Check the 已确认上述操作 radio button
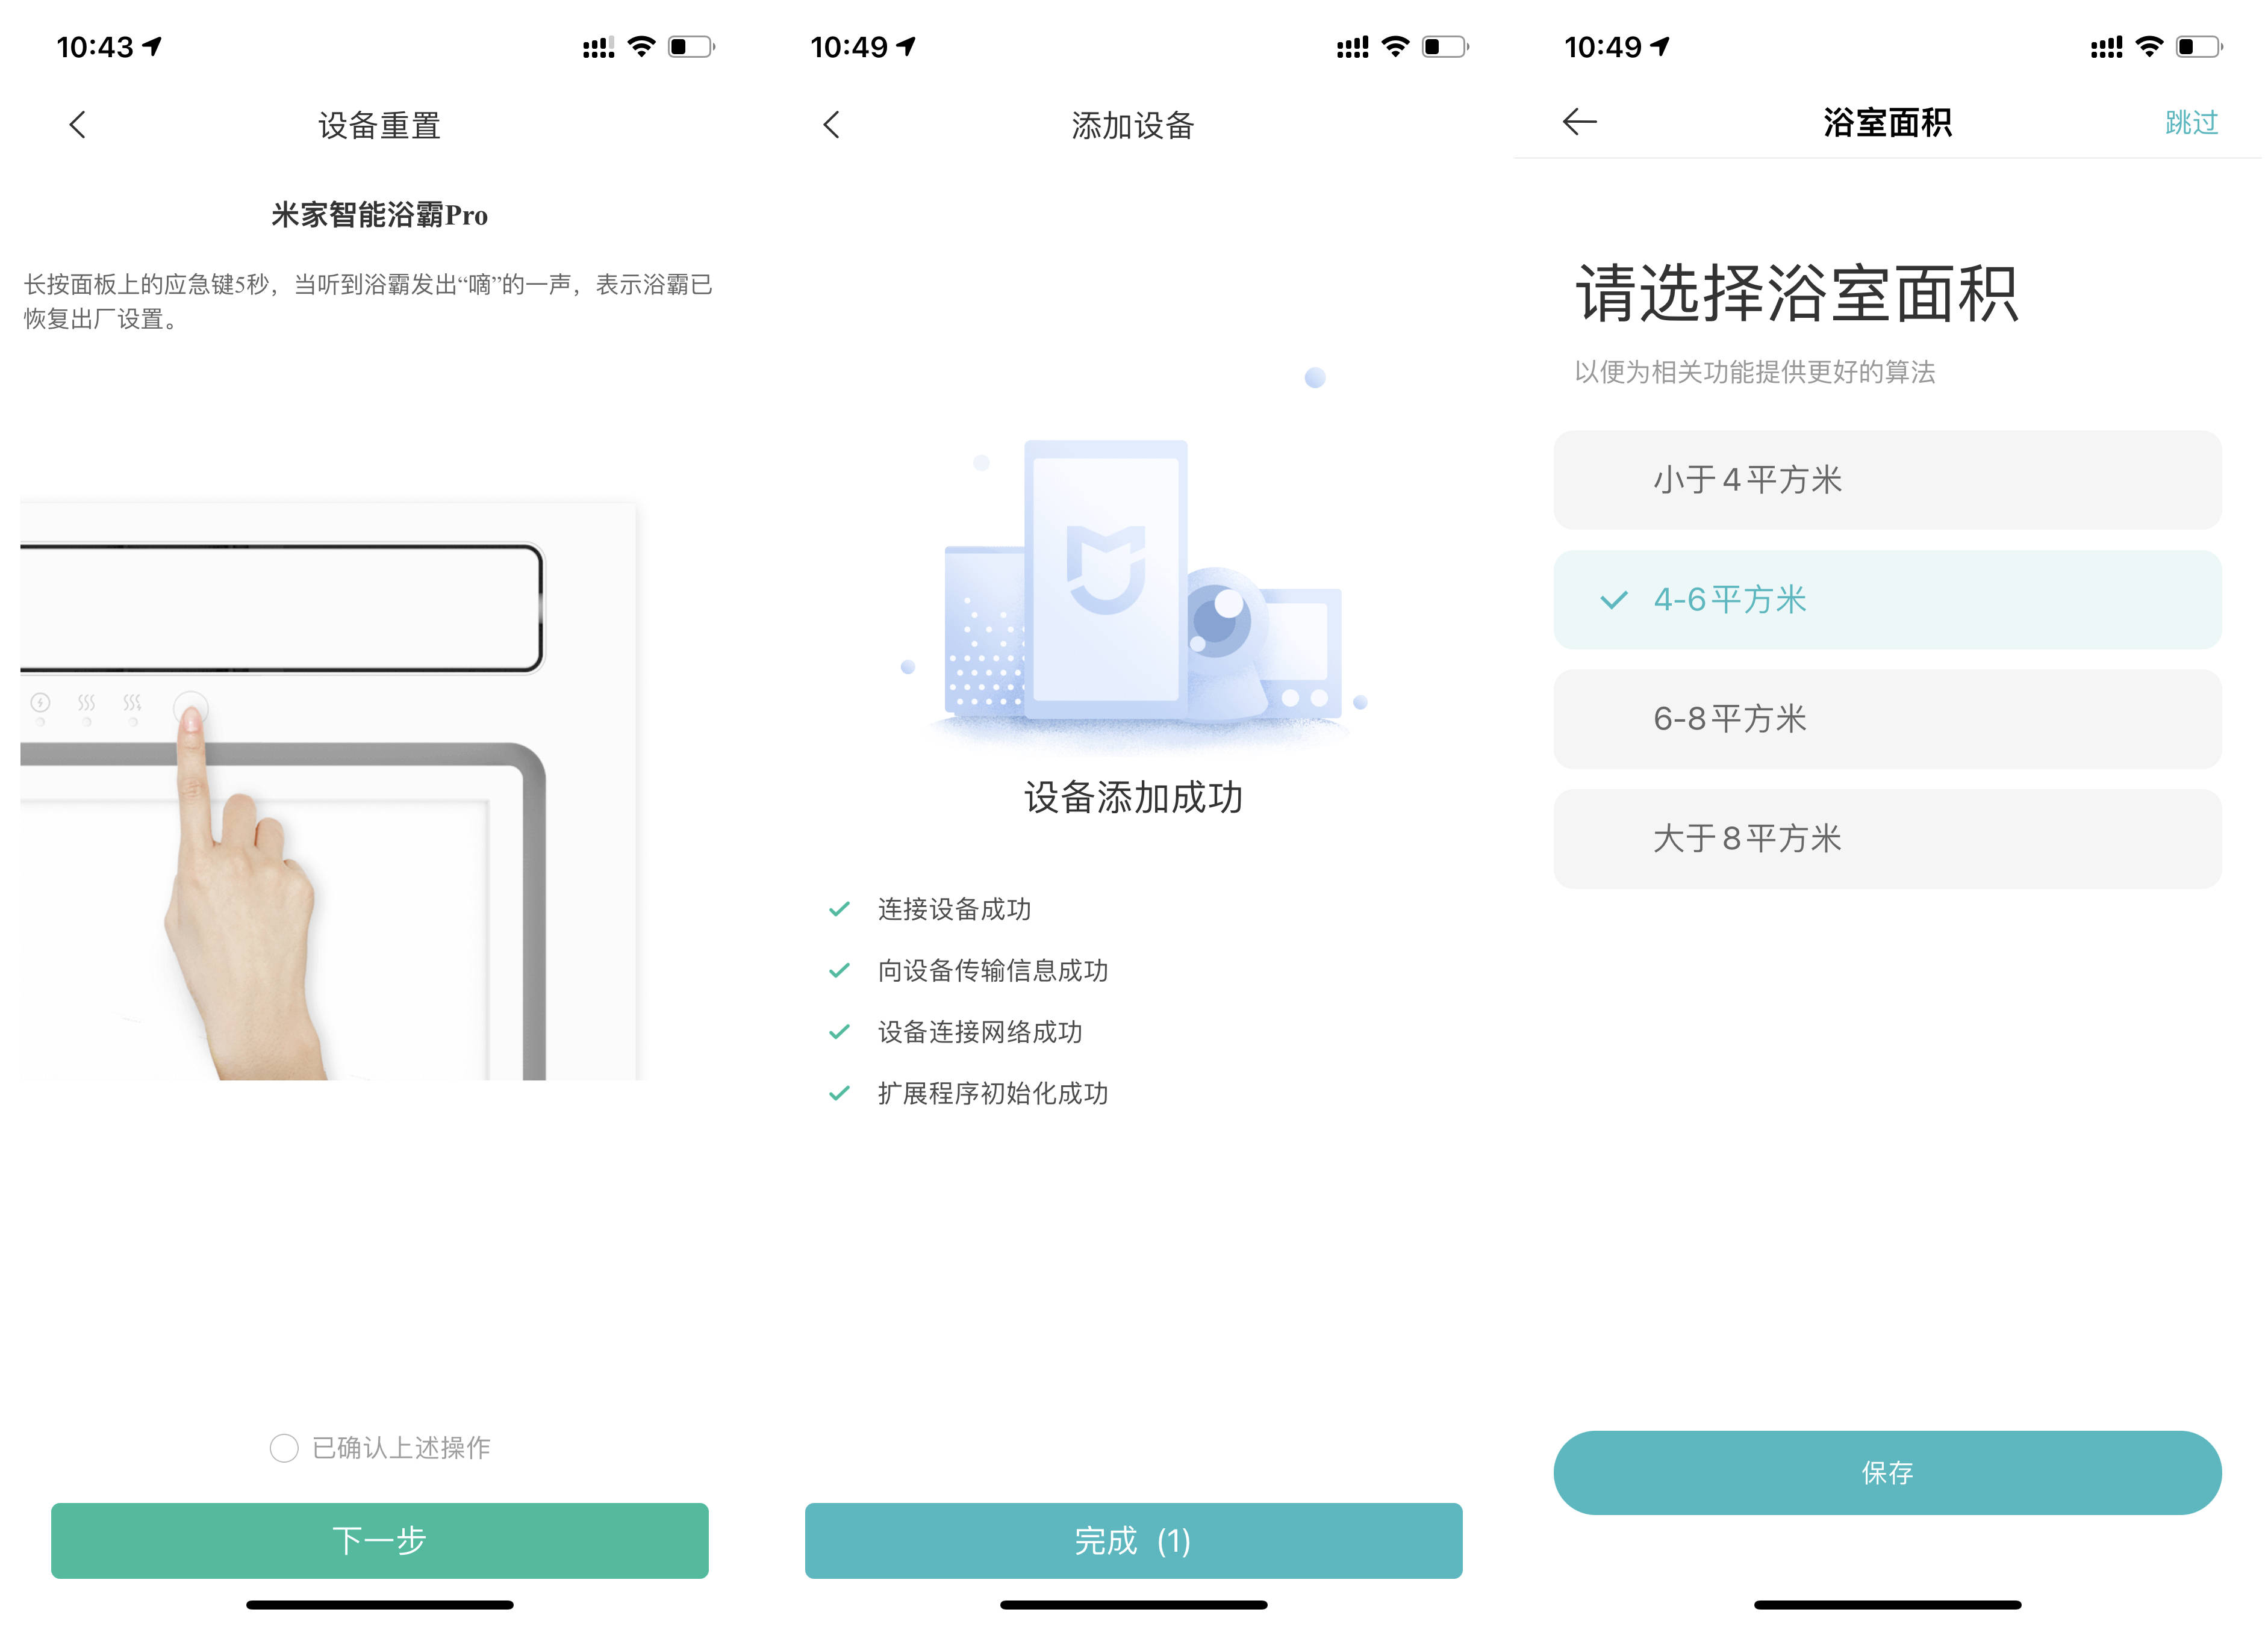The image size is (2268, 1630). pos(284,1447)
